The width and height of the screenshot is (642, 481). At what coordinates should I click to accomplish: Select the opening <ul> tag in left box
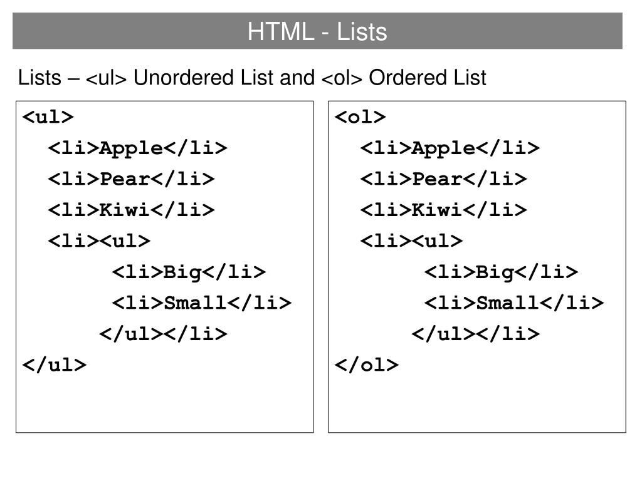[x=48, y=117]
